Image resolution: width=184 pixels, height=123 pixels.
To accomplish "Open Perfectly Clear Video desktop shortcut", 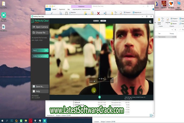I will pyautogui.click(x=4, y=17).
